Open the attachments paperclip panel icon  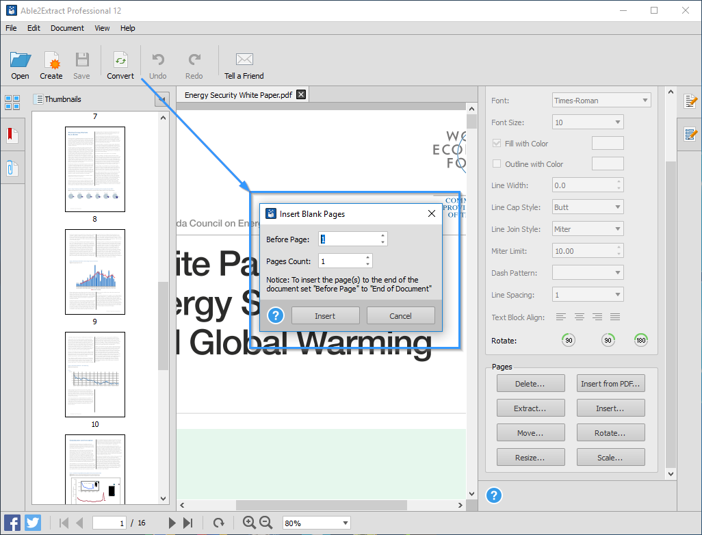(x=12, y=168)
